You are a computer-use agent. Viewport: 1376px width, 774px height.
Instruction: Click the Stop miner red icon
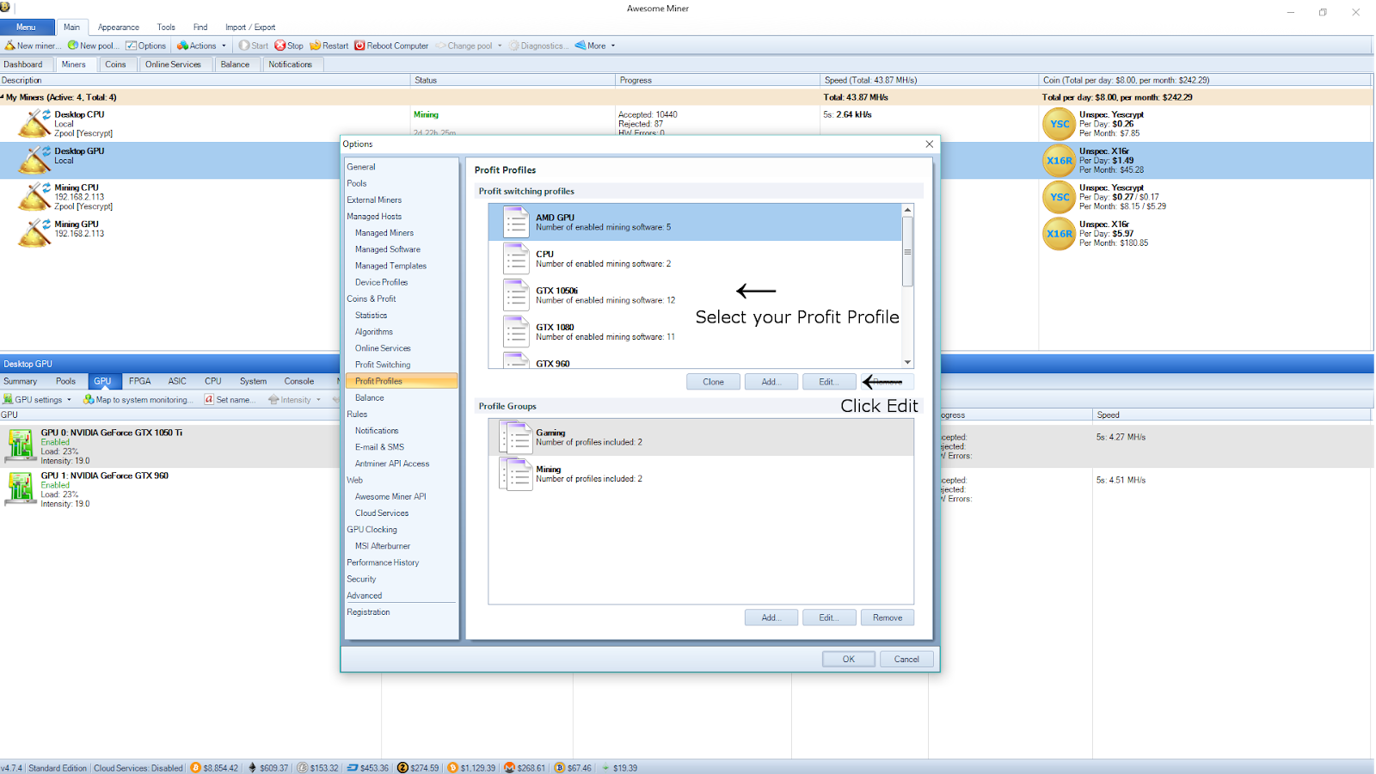pos(279,46)
